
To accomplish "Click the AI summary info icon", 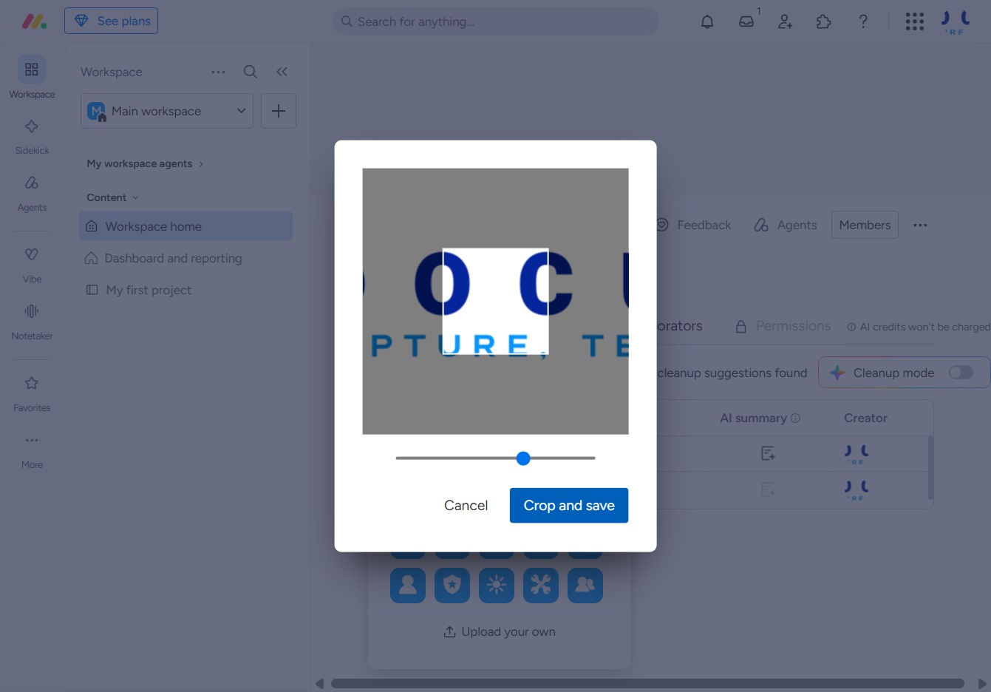I will click(x=796, y=418).
